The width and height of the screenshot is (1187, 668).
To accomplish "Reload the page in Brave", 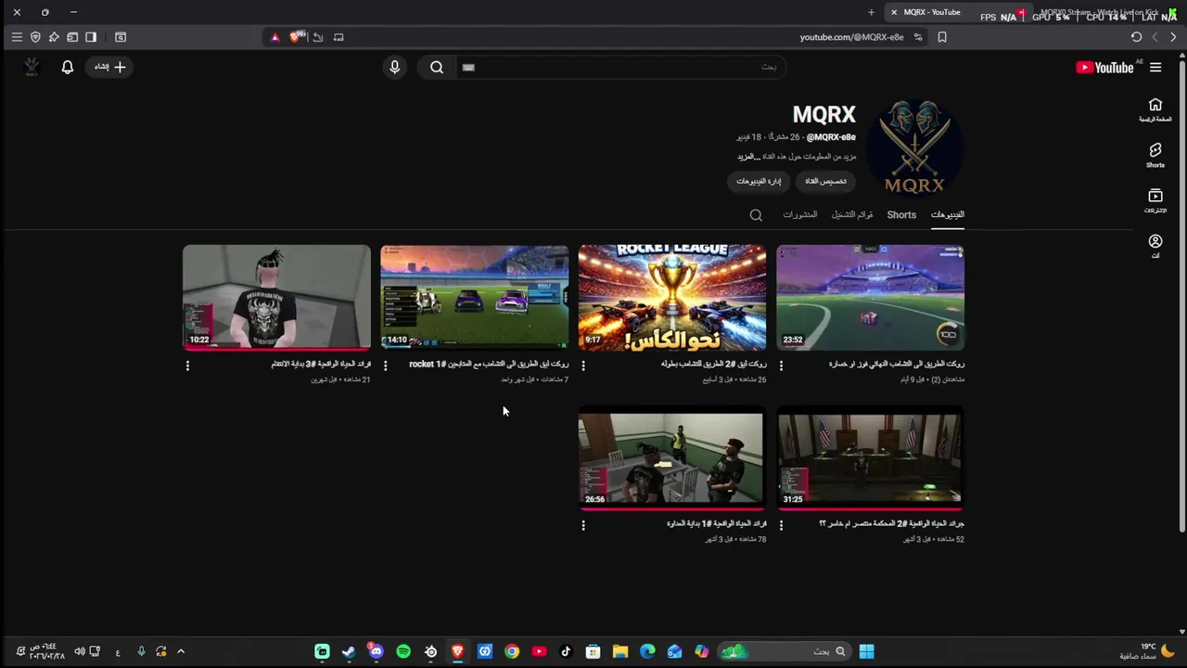I will pos(1136,37).
